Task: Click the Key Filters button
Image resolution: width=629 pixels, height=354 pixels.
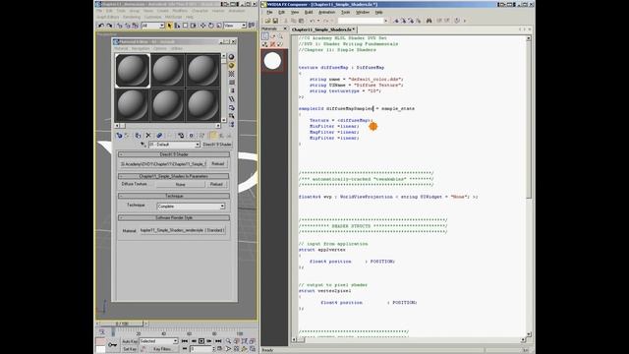Action: coord(162,349)
